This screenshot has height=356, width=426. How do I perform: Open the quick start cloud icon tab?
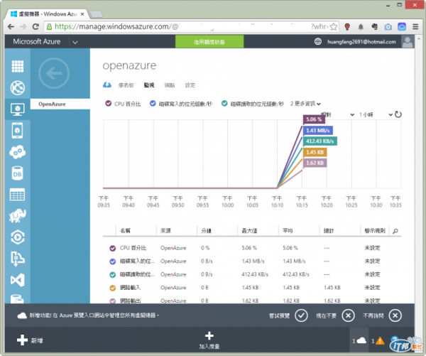(107, 85)
